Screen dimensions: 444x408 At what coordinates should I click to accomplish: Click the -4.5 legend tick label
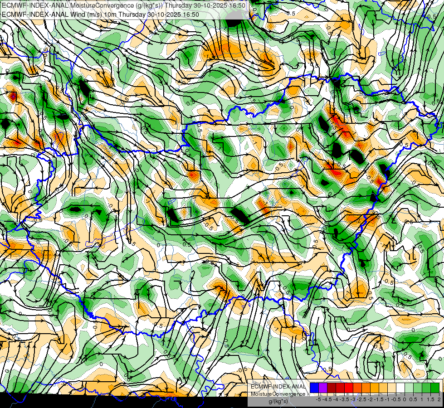click(327, 399)
